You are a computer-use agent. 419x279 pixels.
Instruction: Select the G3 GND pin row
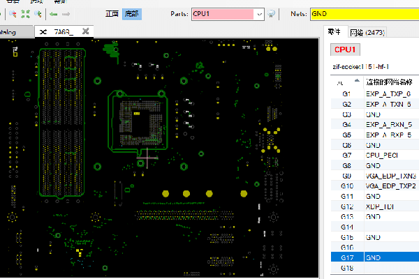point(374,114)
